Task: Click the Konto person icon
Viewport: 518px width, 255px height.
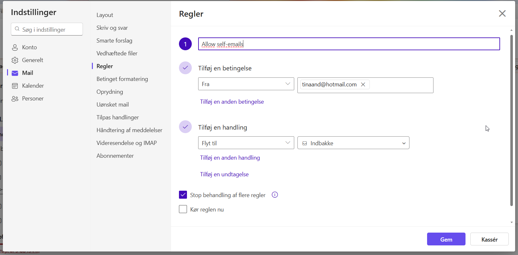Action: (15, 47)
